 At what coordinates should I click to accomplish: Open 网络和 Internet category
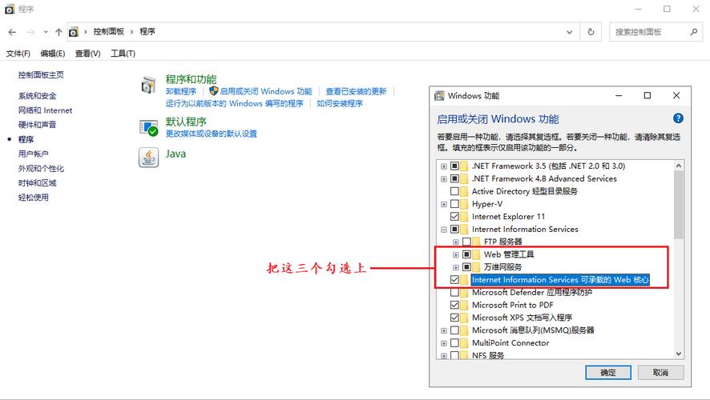(45, 110)
